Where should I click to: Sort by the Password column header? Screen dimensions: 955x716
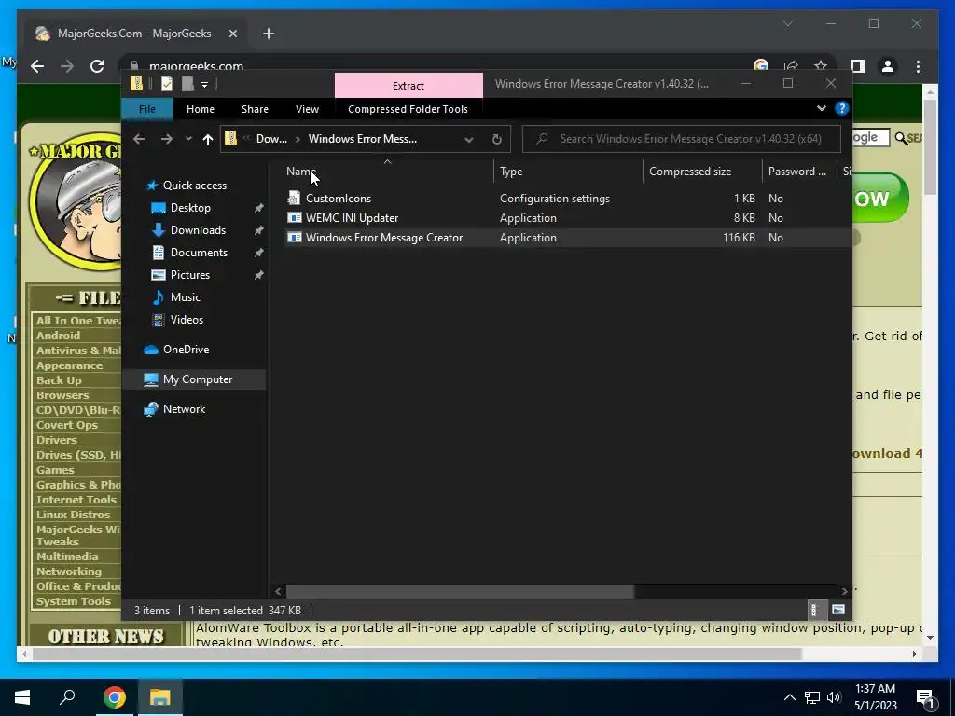[799, 172]
